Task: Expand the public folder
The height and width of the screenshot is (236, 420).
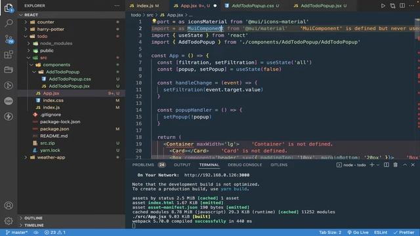Action: (47, 50)
